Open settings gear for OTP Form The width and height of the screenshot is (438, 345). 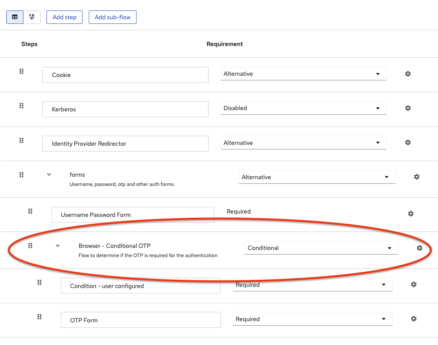coord(414,319)
